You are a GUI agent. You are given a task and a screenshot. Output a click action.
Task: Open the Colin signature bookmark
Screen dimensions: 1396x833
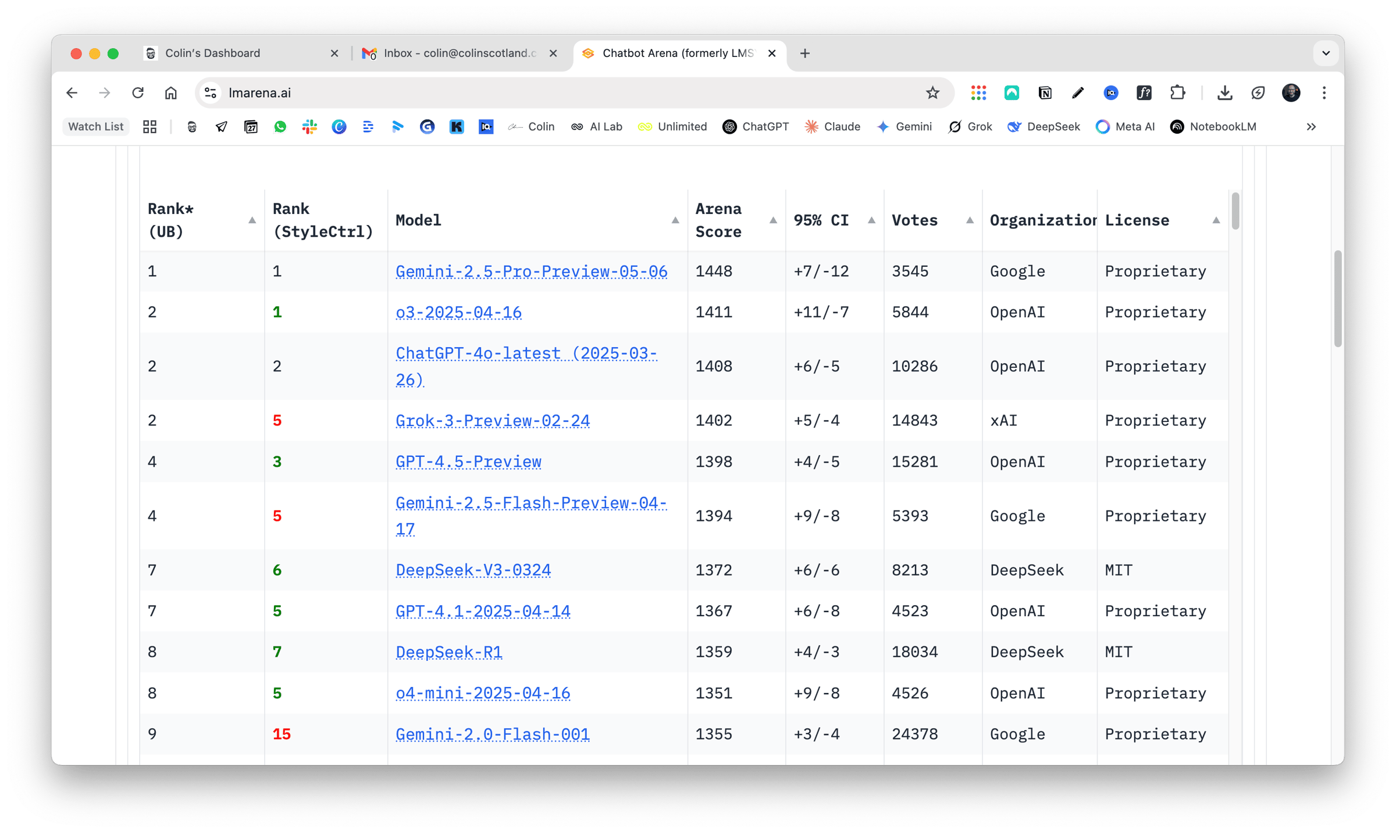[x=531, y=127]
